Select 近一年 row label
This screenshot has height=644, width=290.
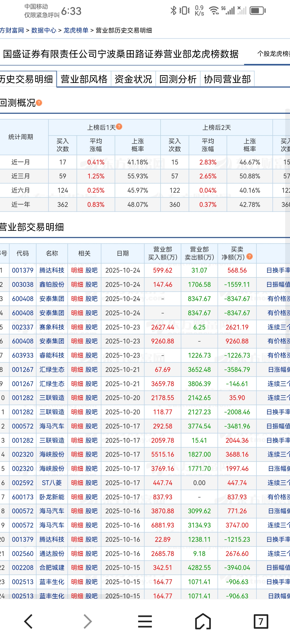(21, 204)
